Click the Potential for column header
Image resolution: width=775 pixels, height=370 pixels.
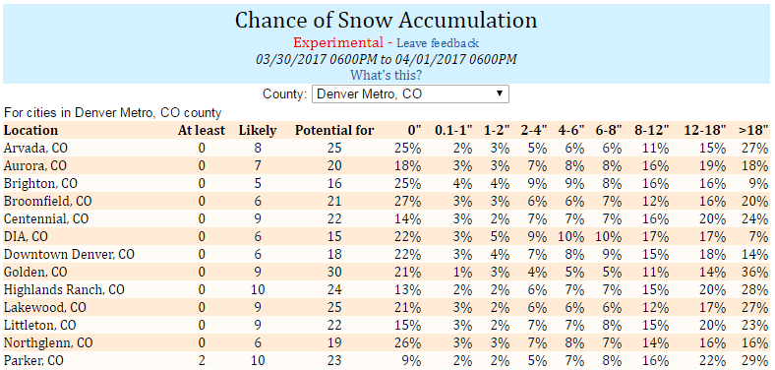[334, 130]
